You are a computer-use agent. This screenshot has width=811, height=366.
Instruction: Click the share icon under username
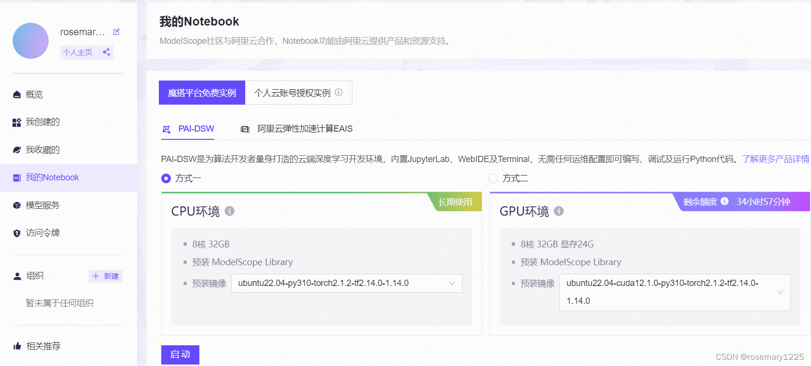click(106, 52)
